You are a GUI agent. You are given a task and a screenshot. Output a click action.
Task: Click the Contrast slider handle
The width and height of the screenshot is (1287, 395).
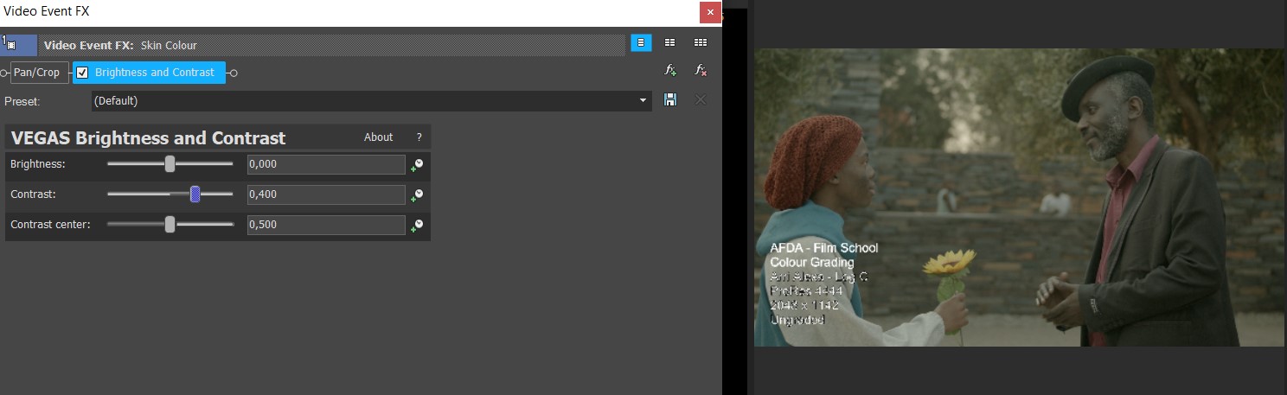195,194
